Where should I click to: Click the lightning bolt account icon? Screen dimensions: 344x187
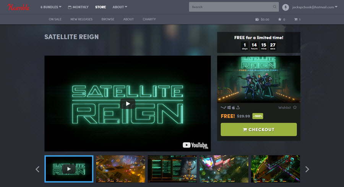click(286, 7)
